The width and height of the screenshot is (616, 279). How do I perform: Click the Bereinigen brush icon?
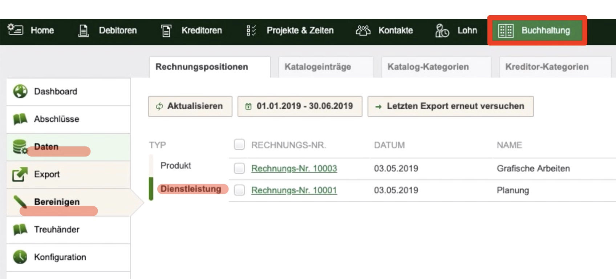[x=20, y=202]
